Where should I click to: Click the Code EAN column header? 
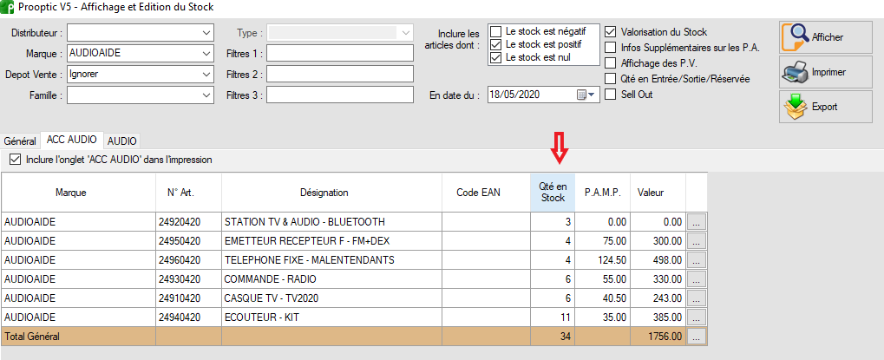[487, 193]
